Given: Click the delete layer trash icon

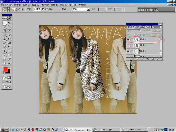Looking at the screenshot, I should pyautogui.click(x=157, y=59).
